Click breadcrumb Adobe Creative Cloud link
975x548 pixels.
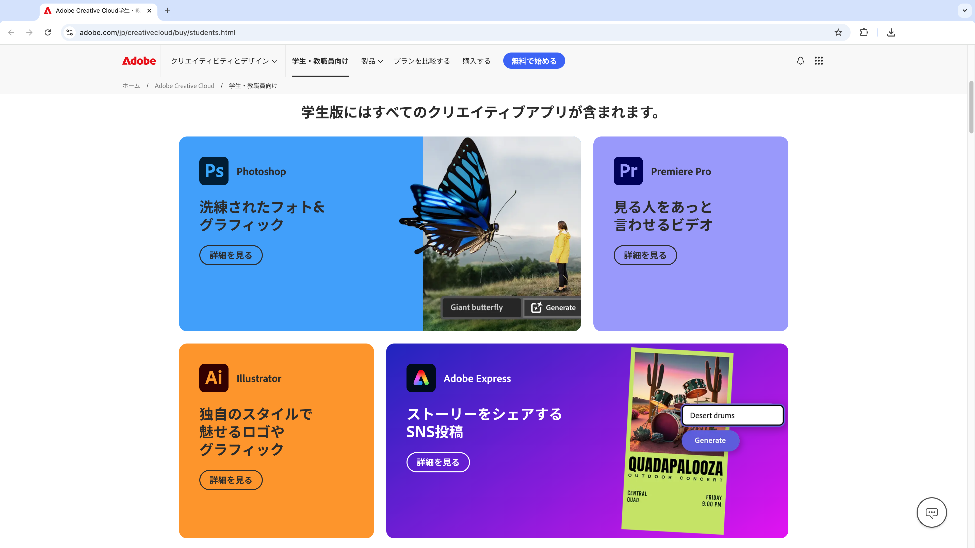184,85
